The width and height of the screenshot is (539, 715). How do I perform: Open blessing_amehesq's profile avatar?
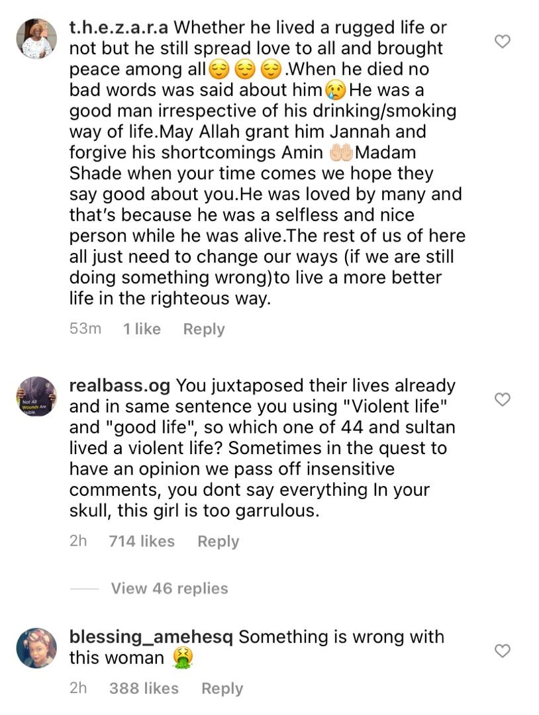[x=36, y=647]
